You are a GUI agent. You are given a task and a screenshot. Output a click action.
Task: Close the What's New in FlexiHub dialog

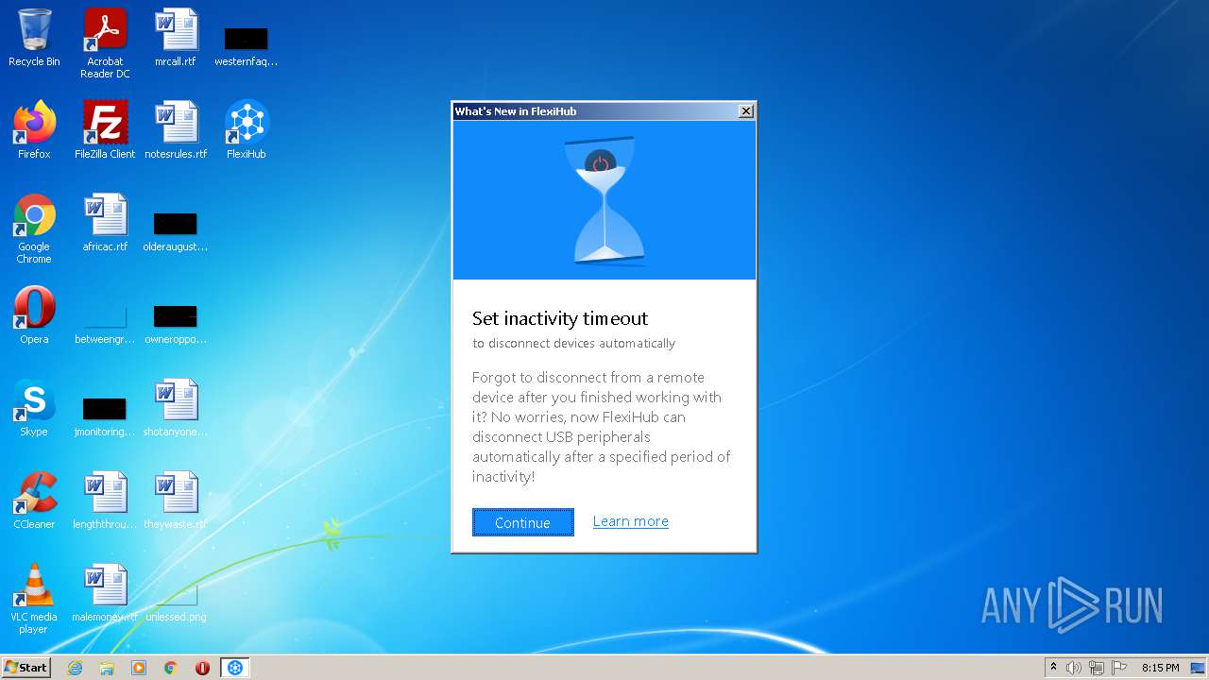(x=746, y=111)
